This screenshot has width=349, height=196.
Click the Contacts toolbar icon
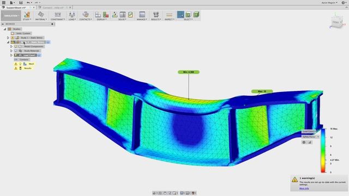86,15
